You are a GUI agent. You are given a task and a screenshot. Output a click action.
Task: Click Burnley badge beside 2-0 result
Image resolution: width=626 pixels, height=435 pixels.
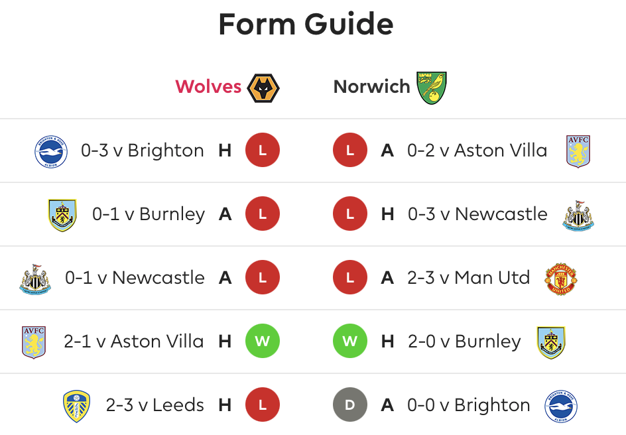tap(551, 342)
